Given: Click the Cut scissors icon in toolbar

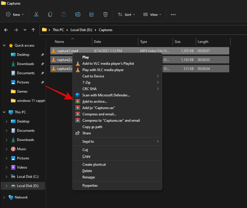Looking at the screenshot, I should click(36, 14).
